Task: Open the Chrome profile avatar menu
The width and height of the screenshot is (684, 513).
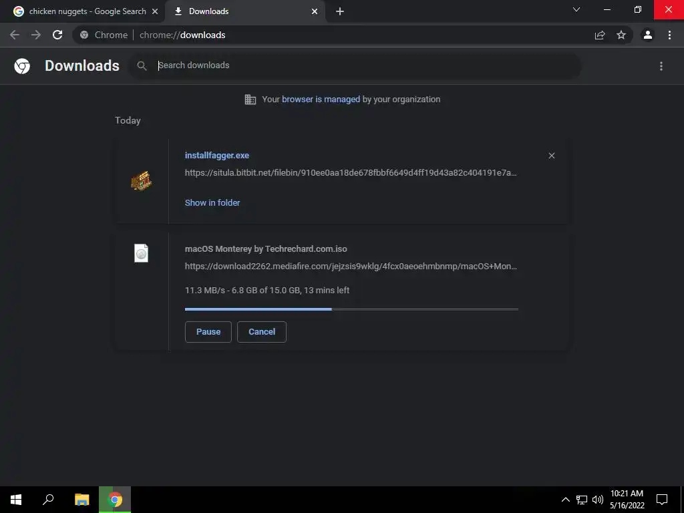Action: click(648, 35)
